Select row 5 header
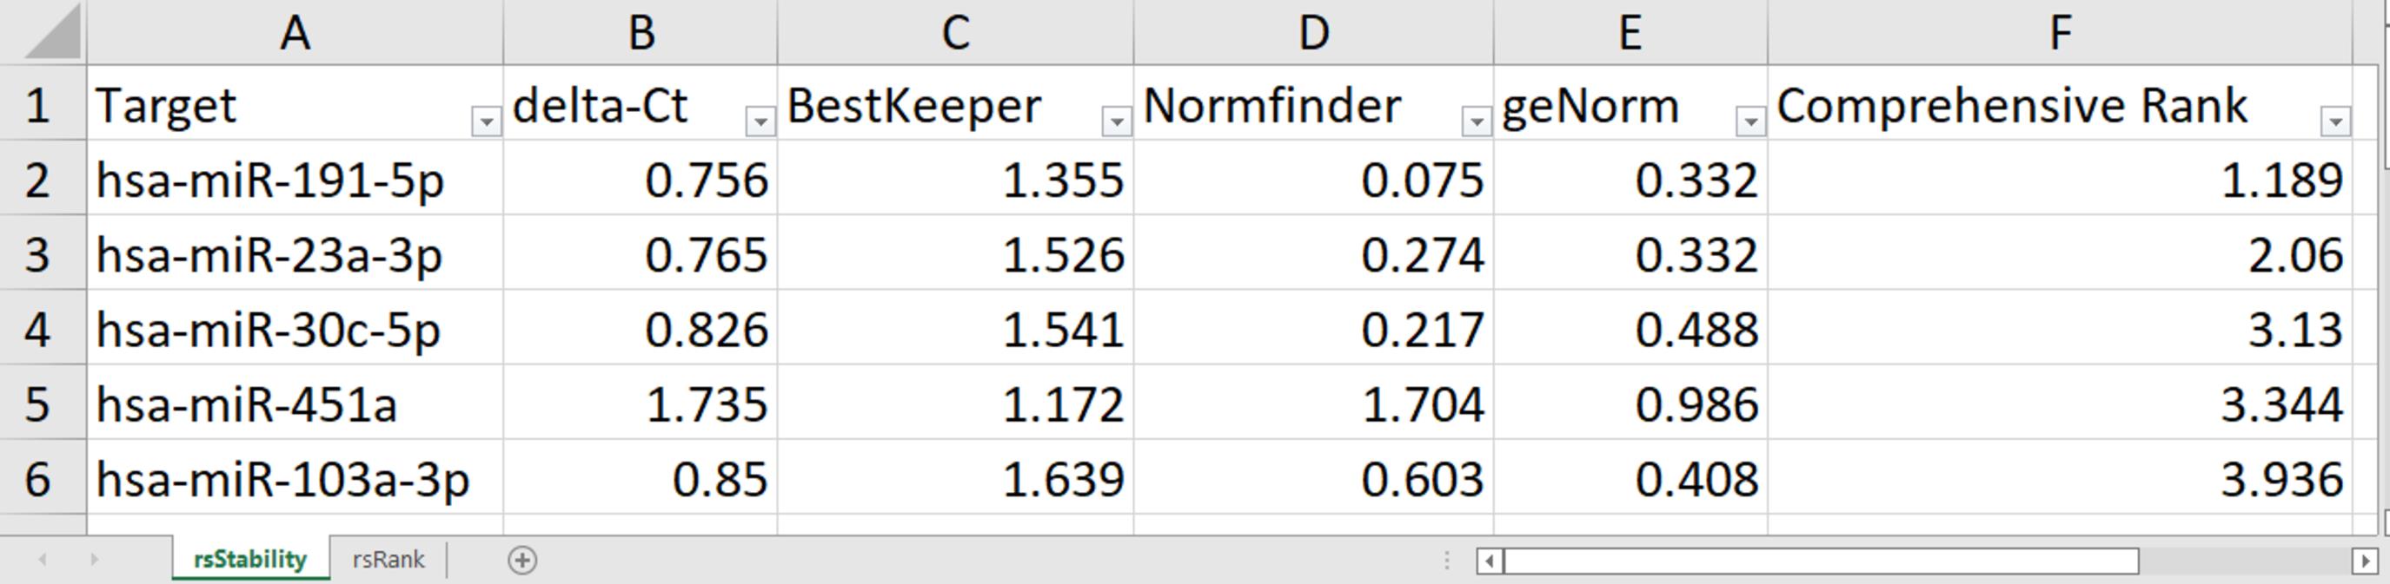The width and height of the screenshot is (2390, 584). [x=43, y=403]
